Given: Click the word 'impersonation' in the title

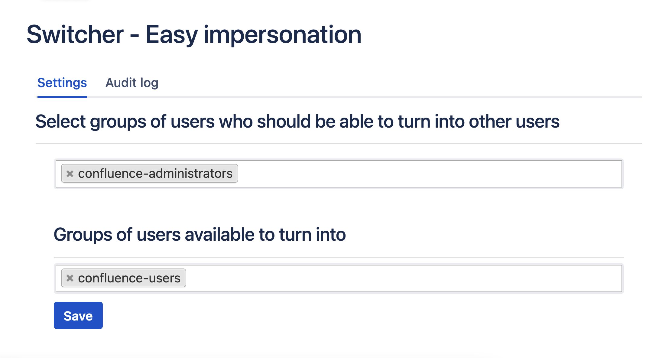Looking at the screenshot, I should pos(282,34).
